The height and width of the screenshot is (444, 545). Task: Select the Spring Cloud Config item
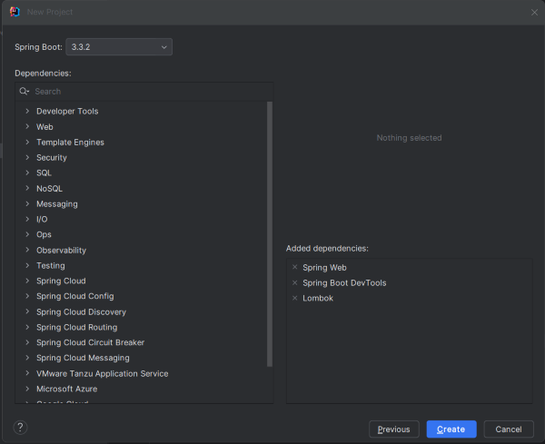[75, 296]
